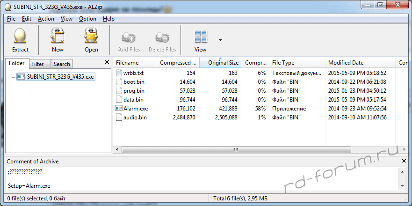Open the File menu
Screen dimensions: 412x206
click(x=12, y=19)
